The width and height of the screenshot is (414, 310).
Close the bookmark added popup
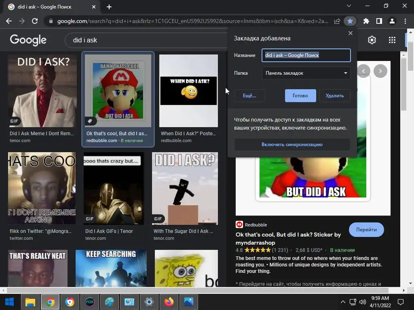coord(351,33)
